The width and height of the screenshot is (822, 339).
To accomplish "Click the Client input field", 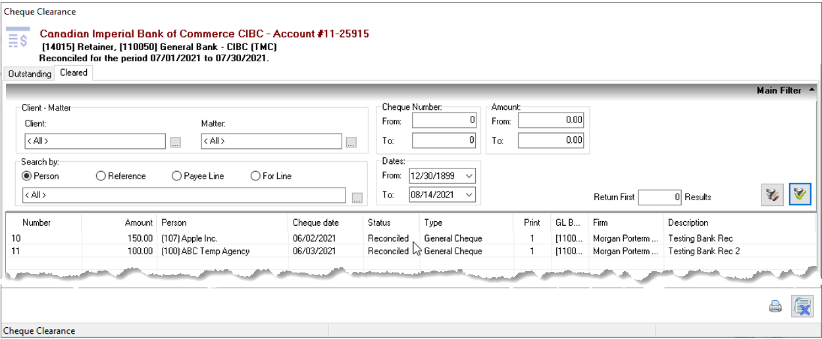I will 95,141.
